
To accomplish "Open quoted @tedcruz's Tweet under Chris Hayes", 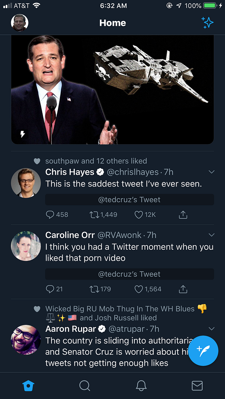I will [130, 200].
